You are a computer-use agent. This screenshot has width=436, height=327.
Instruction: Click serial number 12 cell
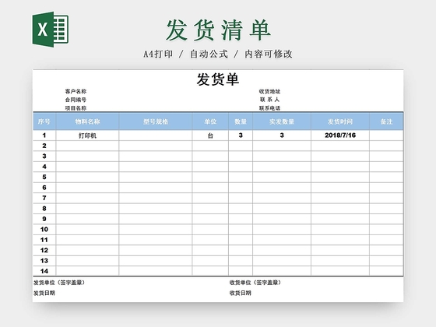(44, 250)
